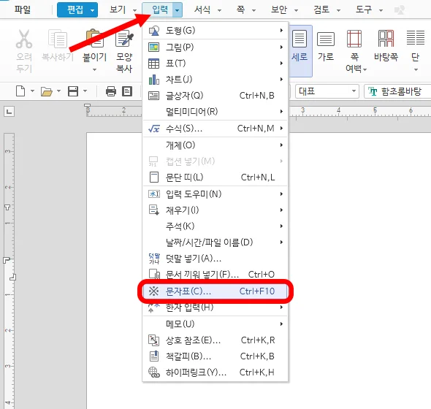
Task: Choose 문자표(C)... menu item
Action: click(x=215, y=291)
